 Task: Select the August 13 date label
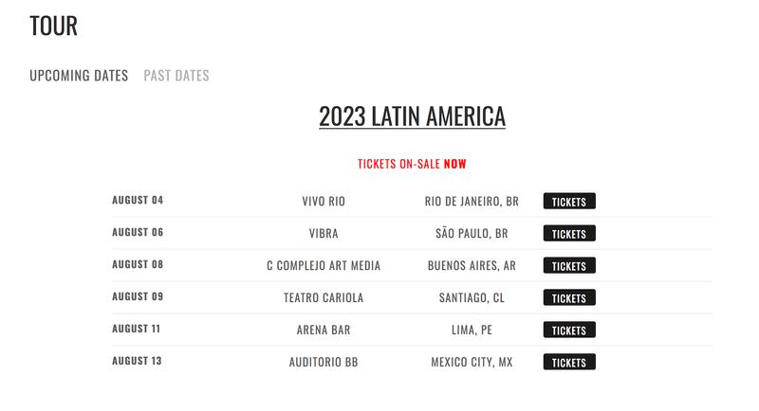coord(137,361)
